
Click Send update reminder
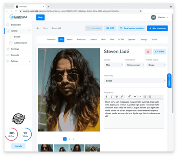point(132,28)
